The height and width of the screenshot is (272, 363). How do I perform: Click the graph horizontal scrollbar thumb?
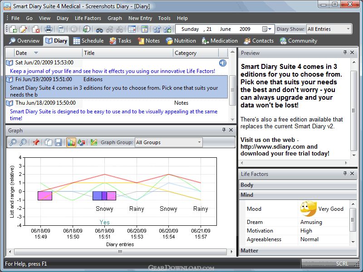120,252
